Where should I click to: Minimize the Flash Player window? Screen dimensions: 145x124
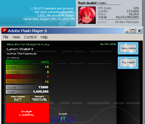127,31
